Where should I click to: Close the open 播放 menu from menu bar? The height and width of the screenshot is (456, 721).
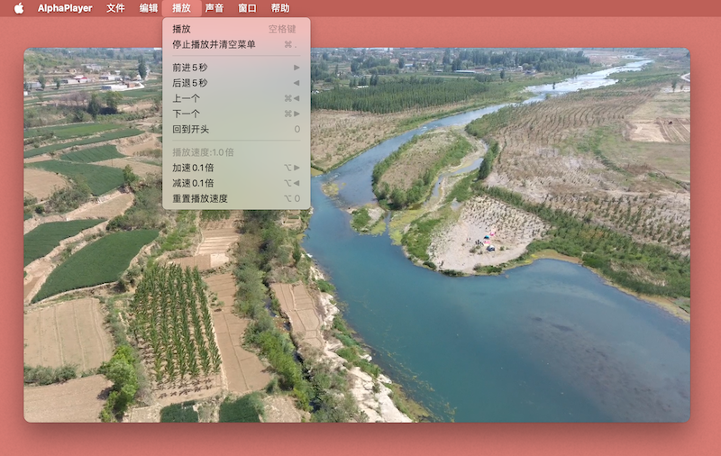click(x=181, y=8)
